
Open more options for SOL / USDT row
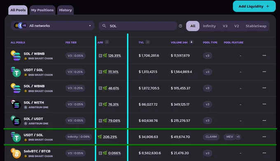[264, 121]
